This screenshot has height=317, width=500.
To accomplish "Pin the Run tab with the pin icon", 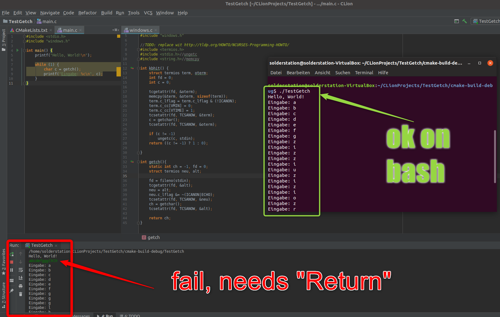I will pos(12,291).
